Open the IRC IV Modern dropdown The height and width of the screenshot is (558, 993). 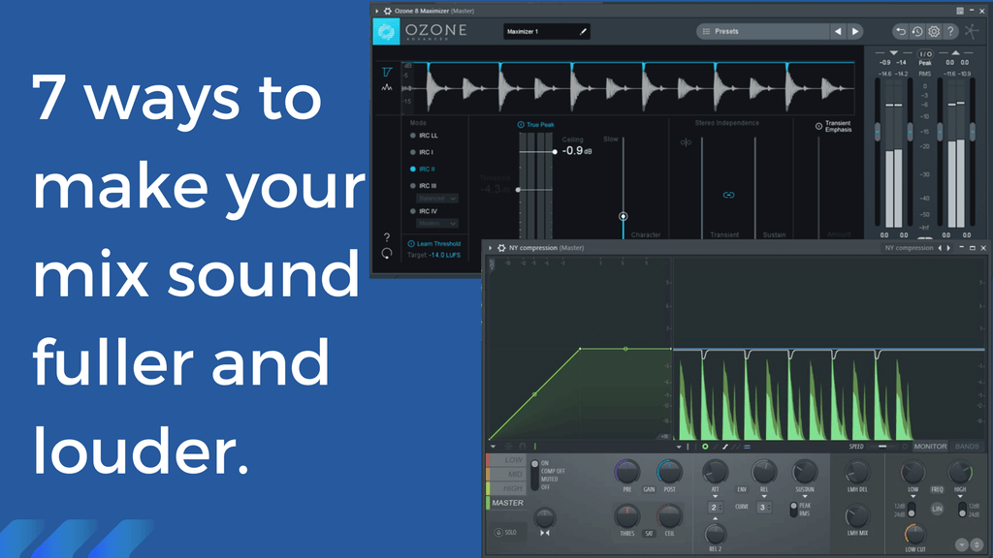(437, 223)
